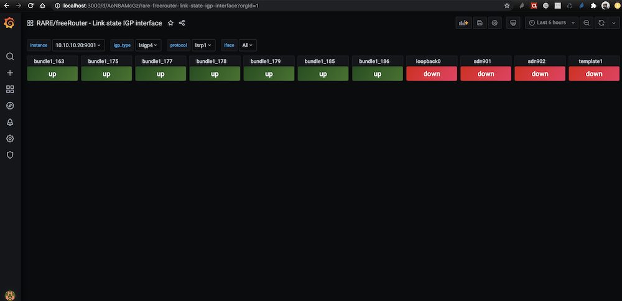Image resolution: width=622 pixels, height=301 pixels.
Task: Reload the page in browser
Action: pos(30,6)
